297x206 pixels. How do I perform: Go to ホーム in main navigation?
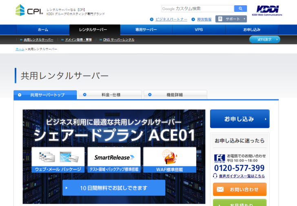tap(43, 29)
